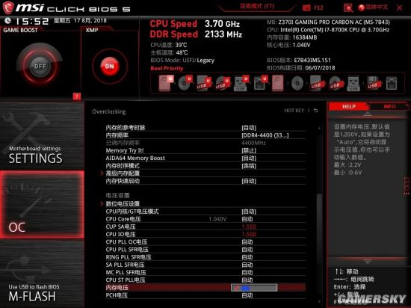Click the red question mark help icon

click(x=77, y=96)
